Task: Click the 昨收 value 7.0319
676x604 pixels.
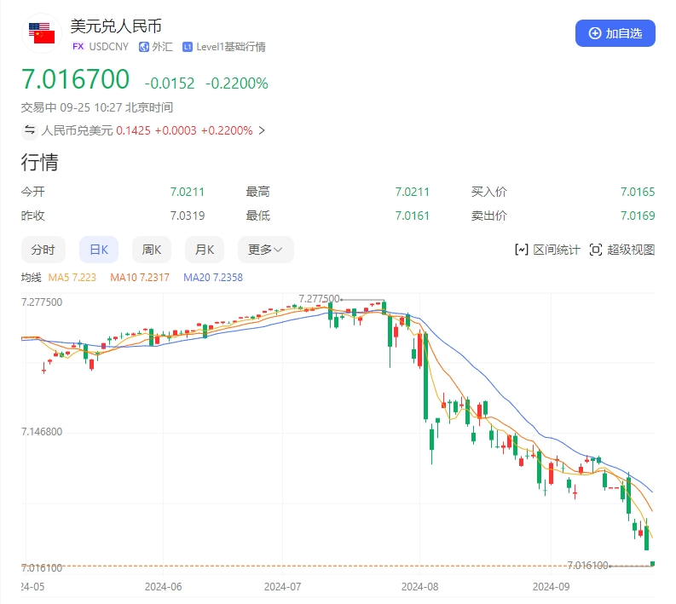Action: tap(187, 216)
